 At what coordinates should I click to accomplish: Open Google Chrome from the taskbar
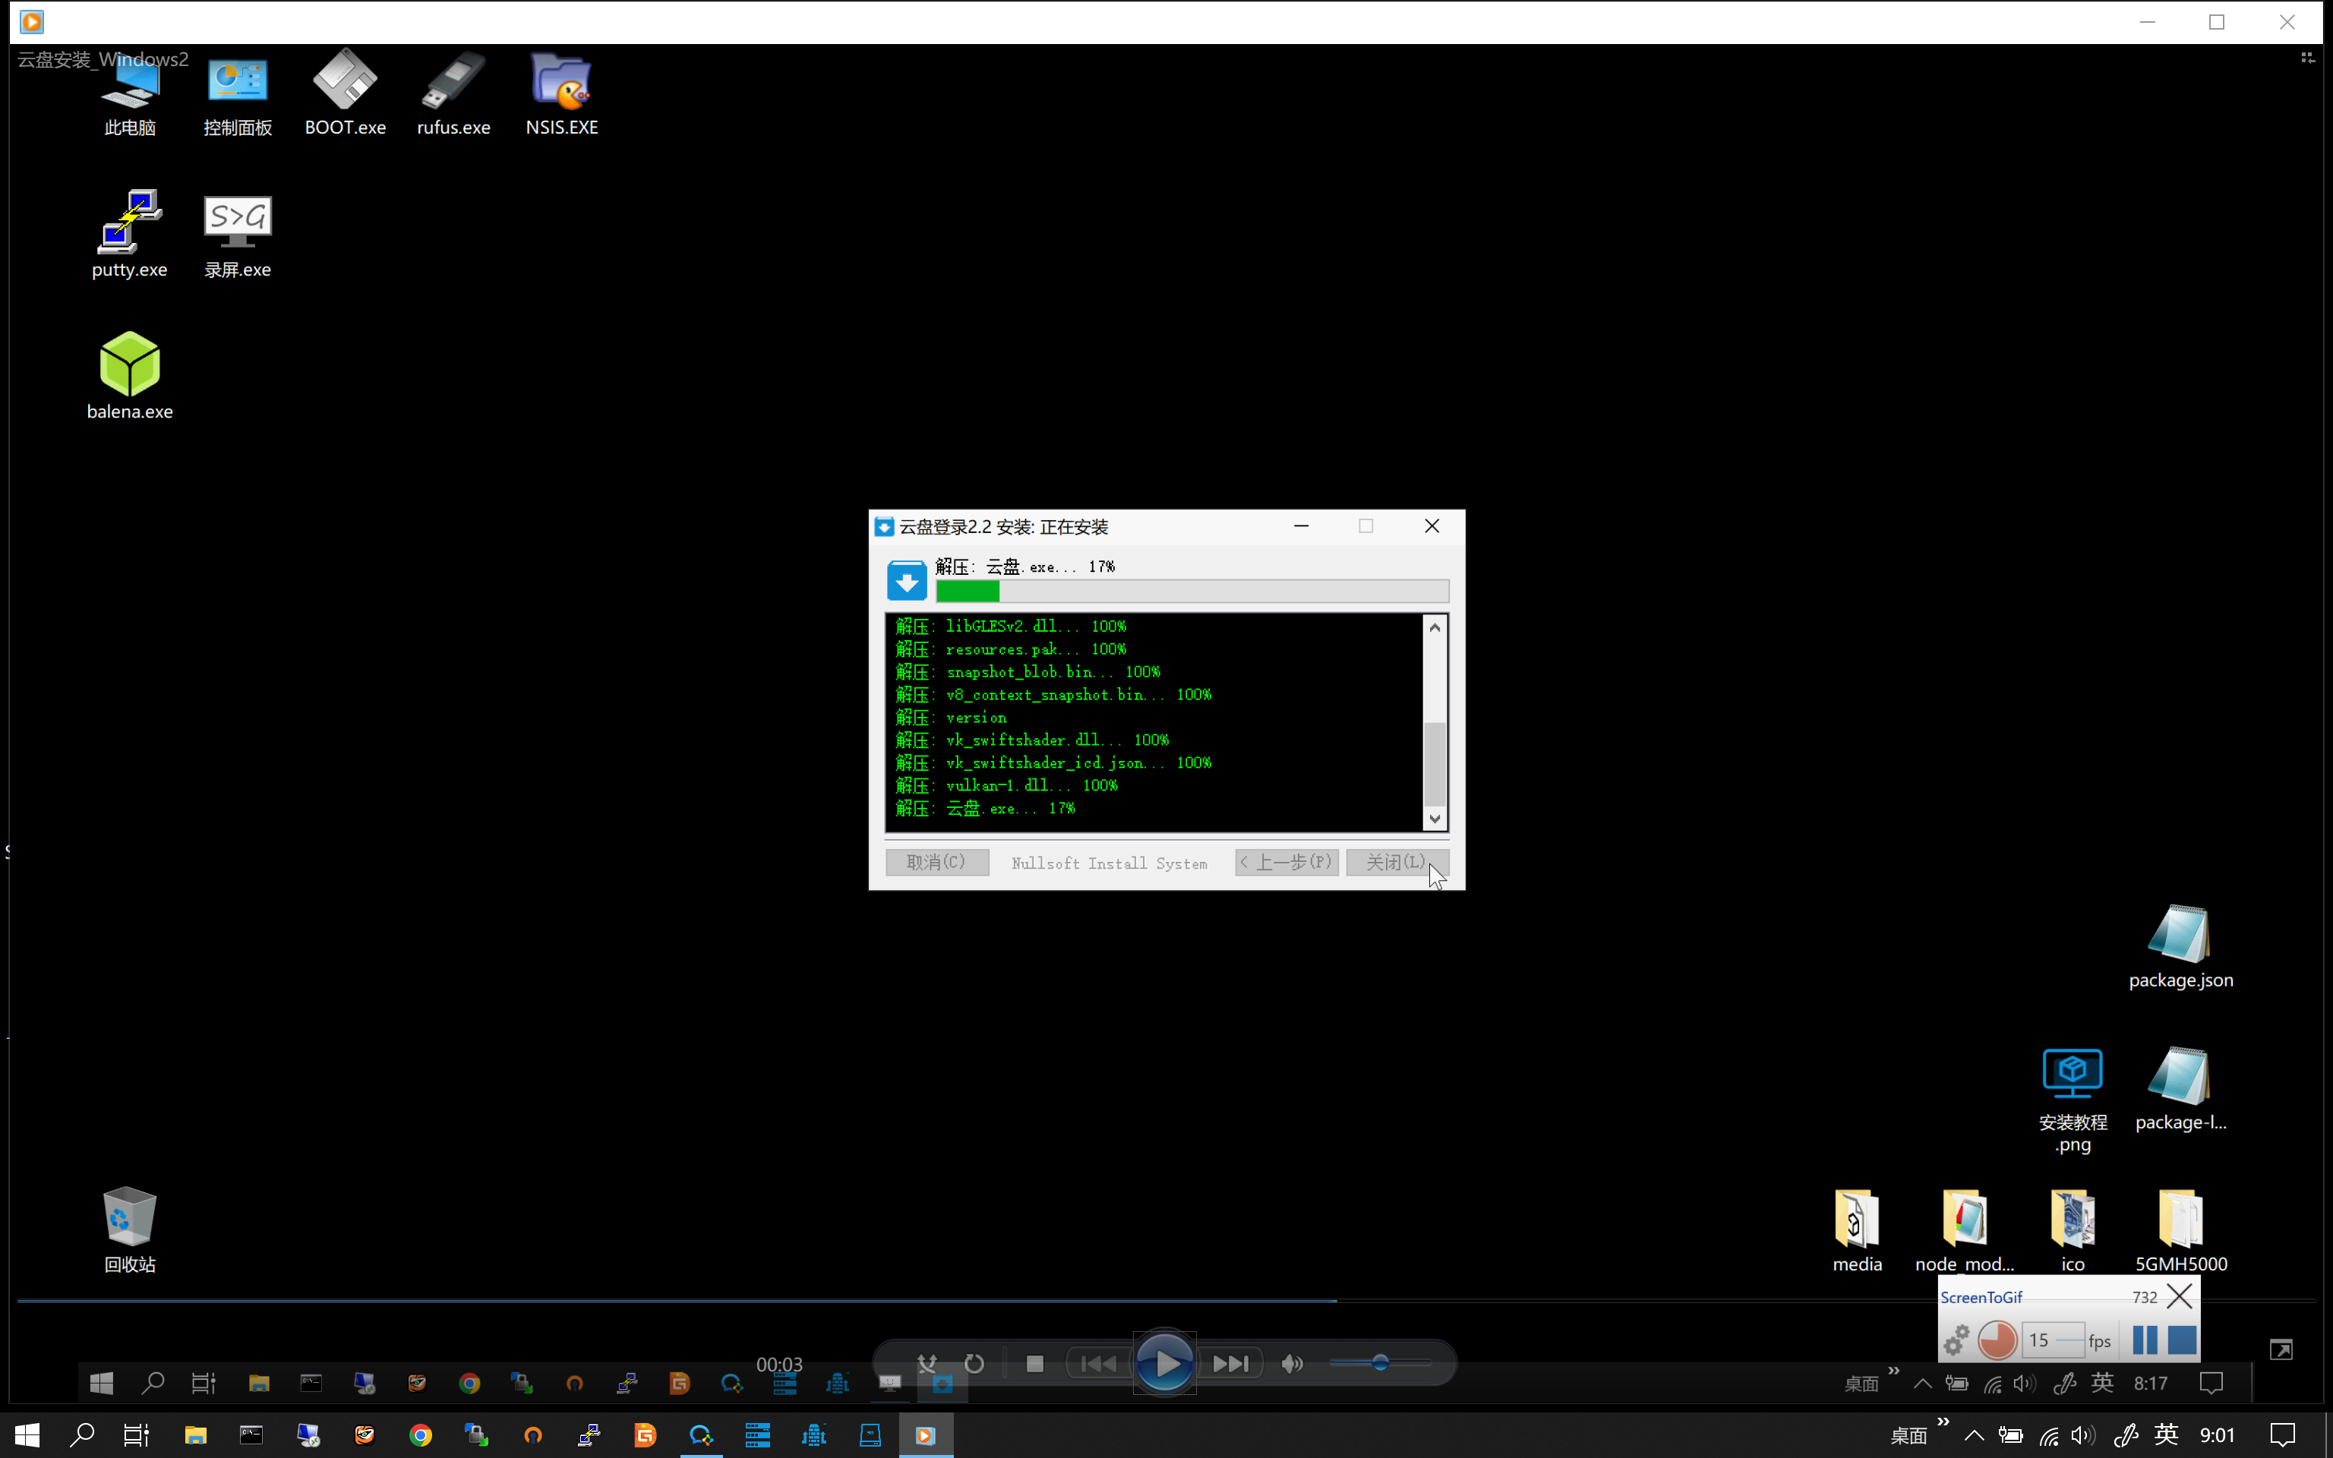[x=420, y=1435]
